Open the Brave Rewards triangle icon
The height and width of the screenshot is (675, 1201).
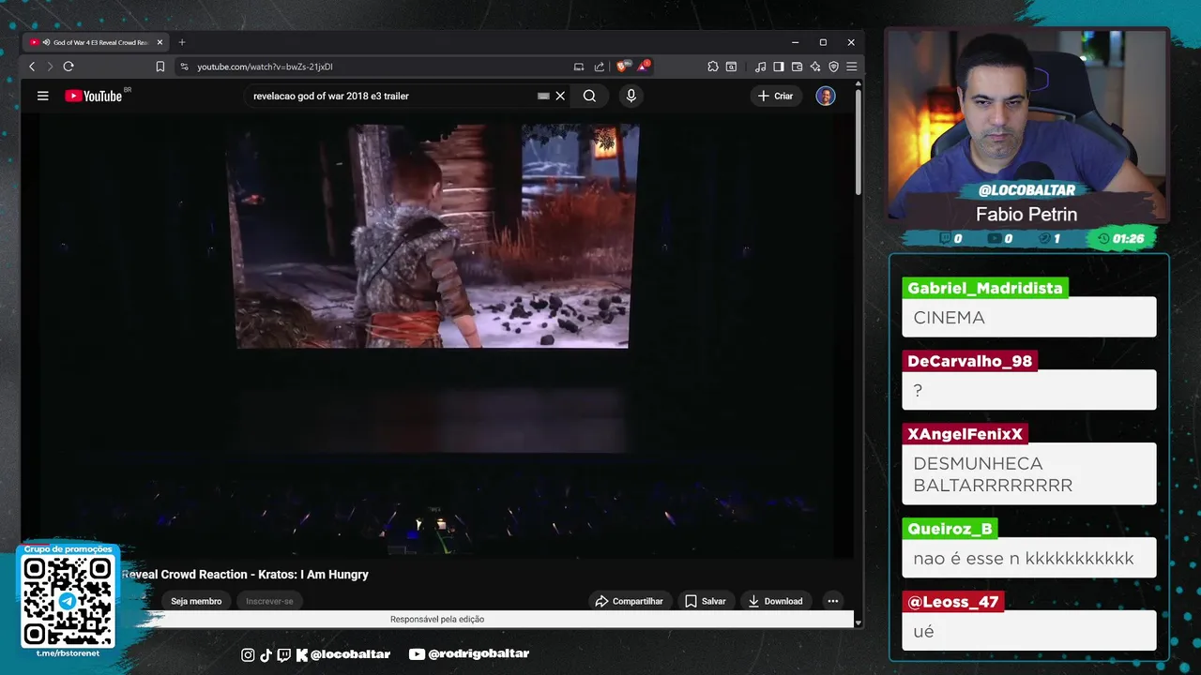pyautogui.click(x=644, y=67)
